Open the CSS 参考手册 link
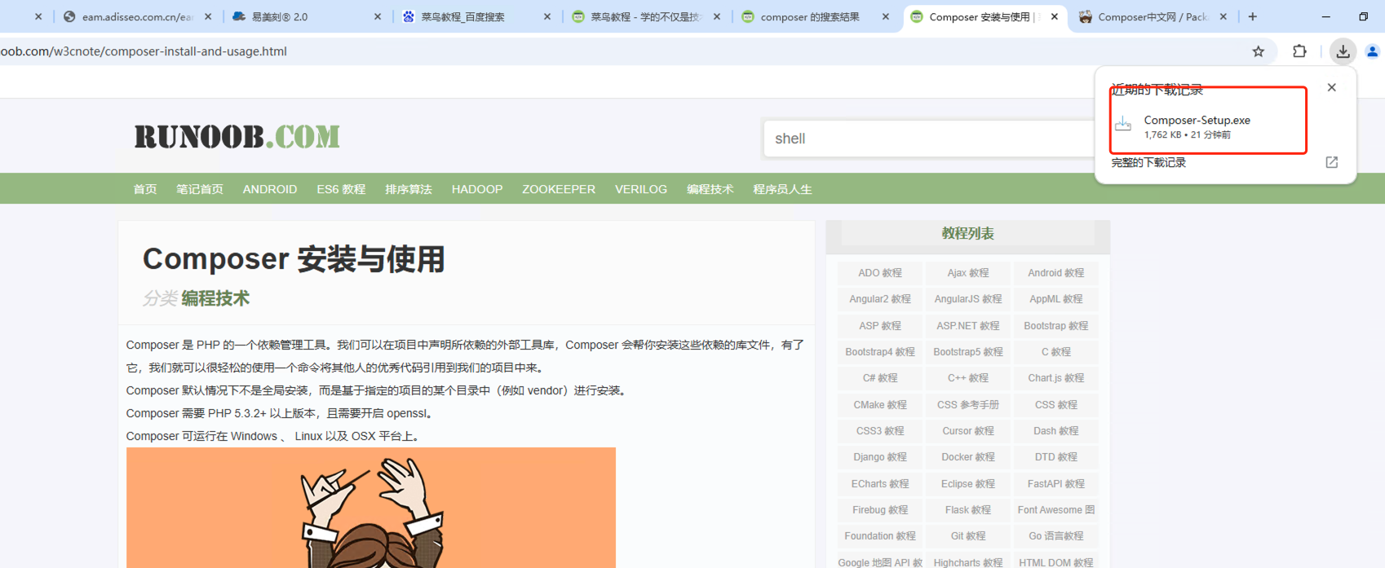 click(x=968, y=405)
